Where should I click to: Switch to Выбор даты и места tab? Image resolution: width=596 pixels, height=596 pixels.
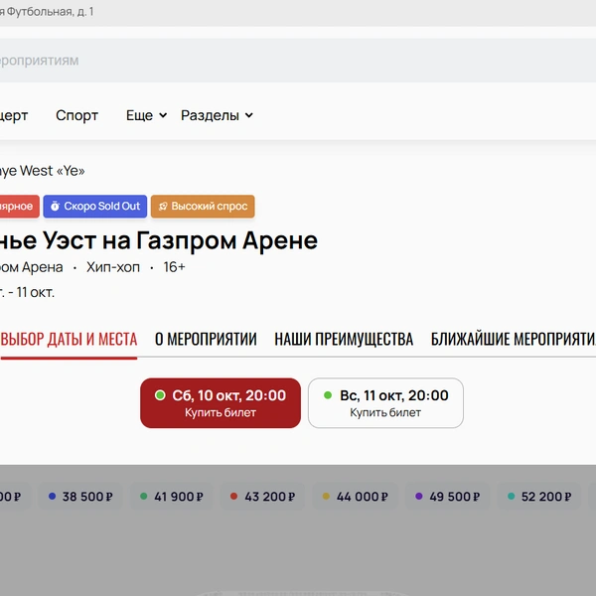point(69,340)
